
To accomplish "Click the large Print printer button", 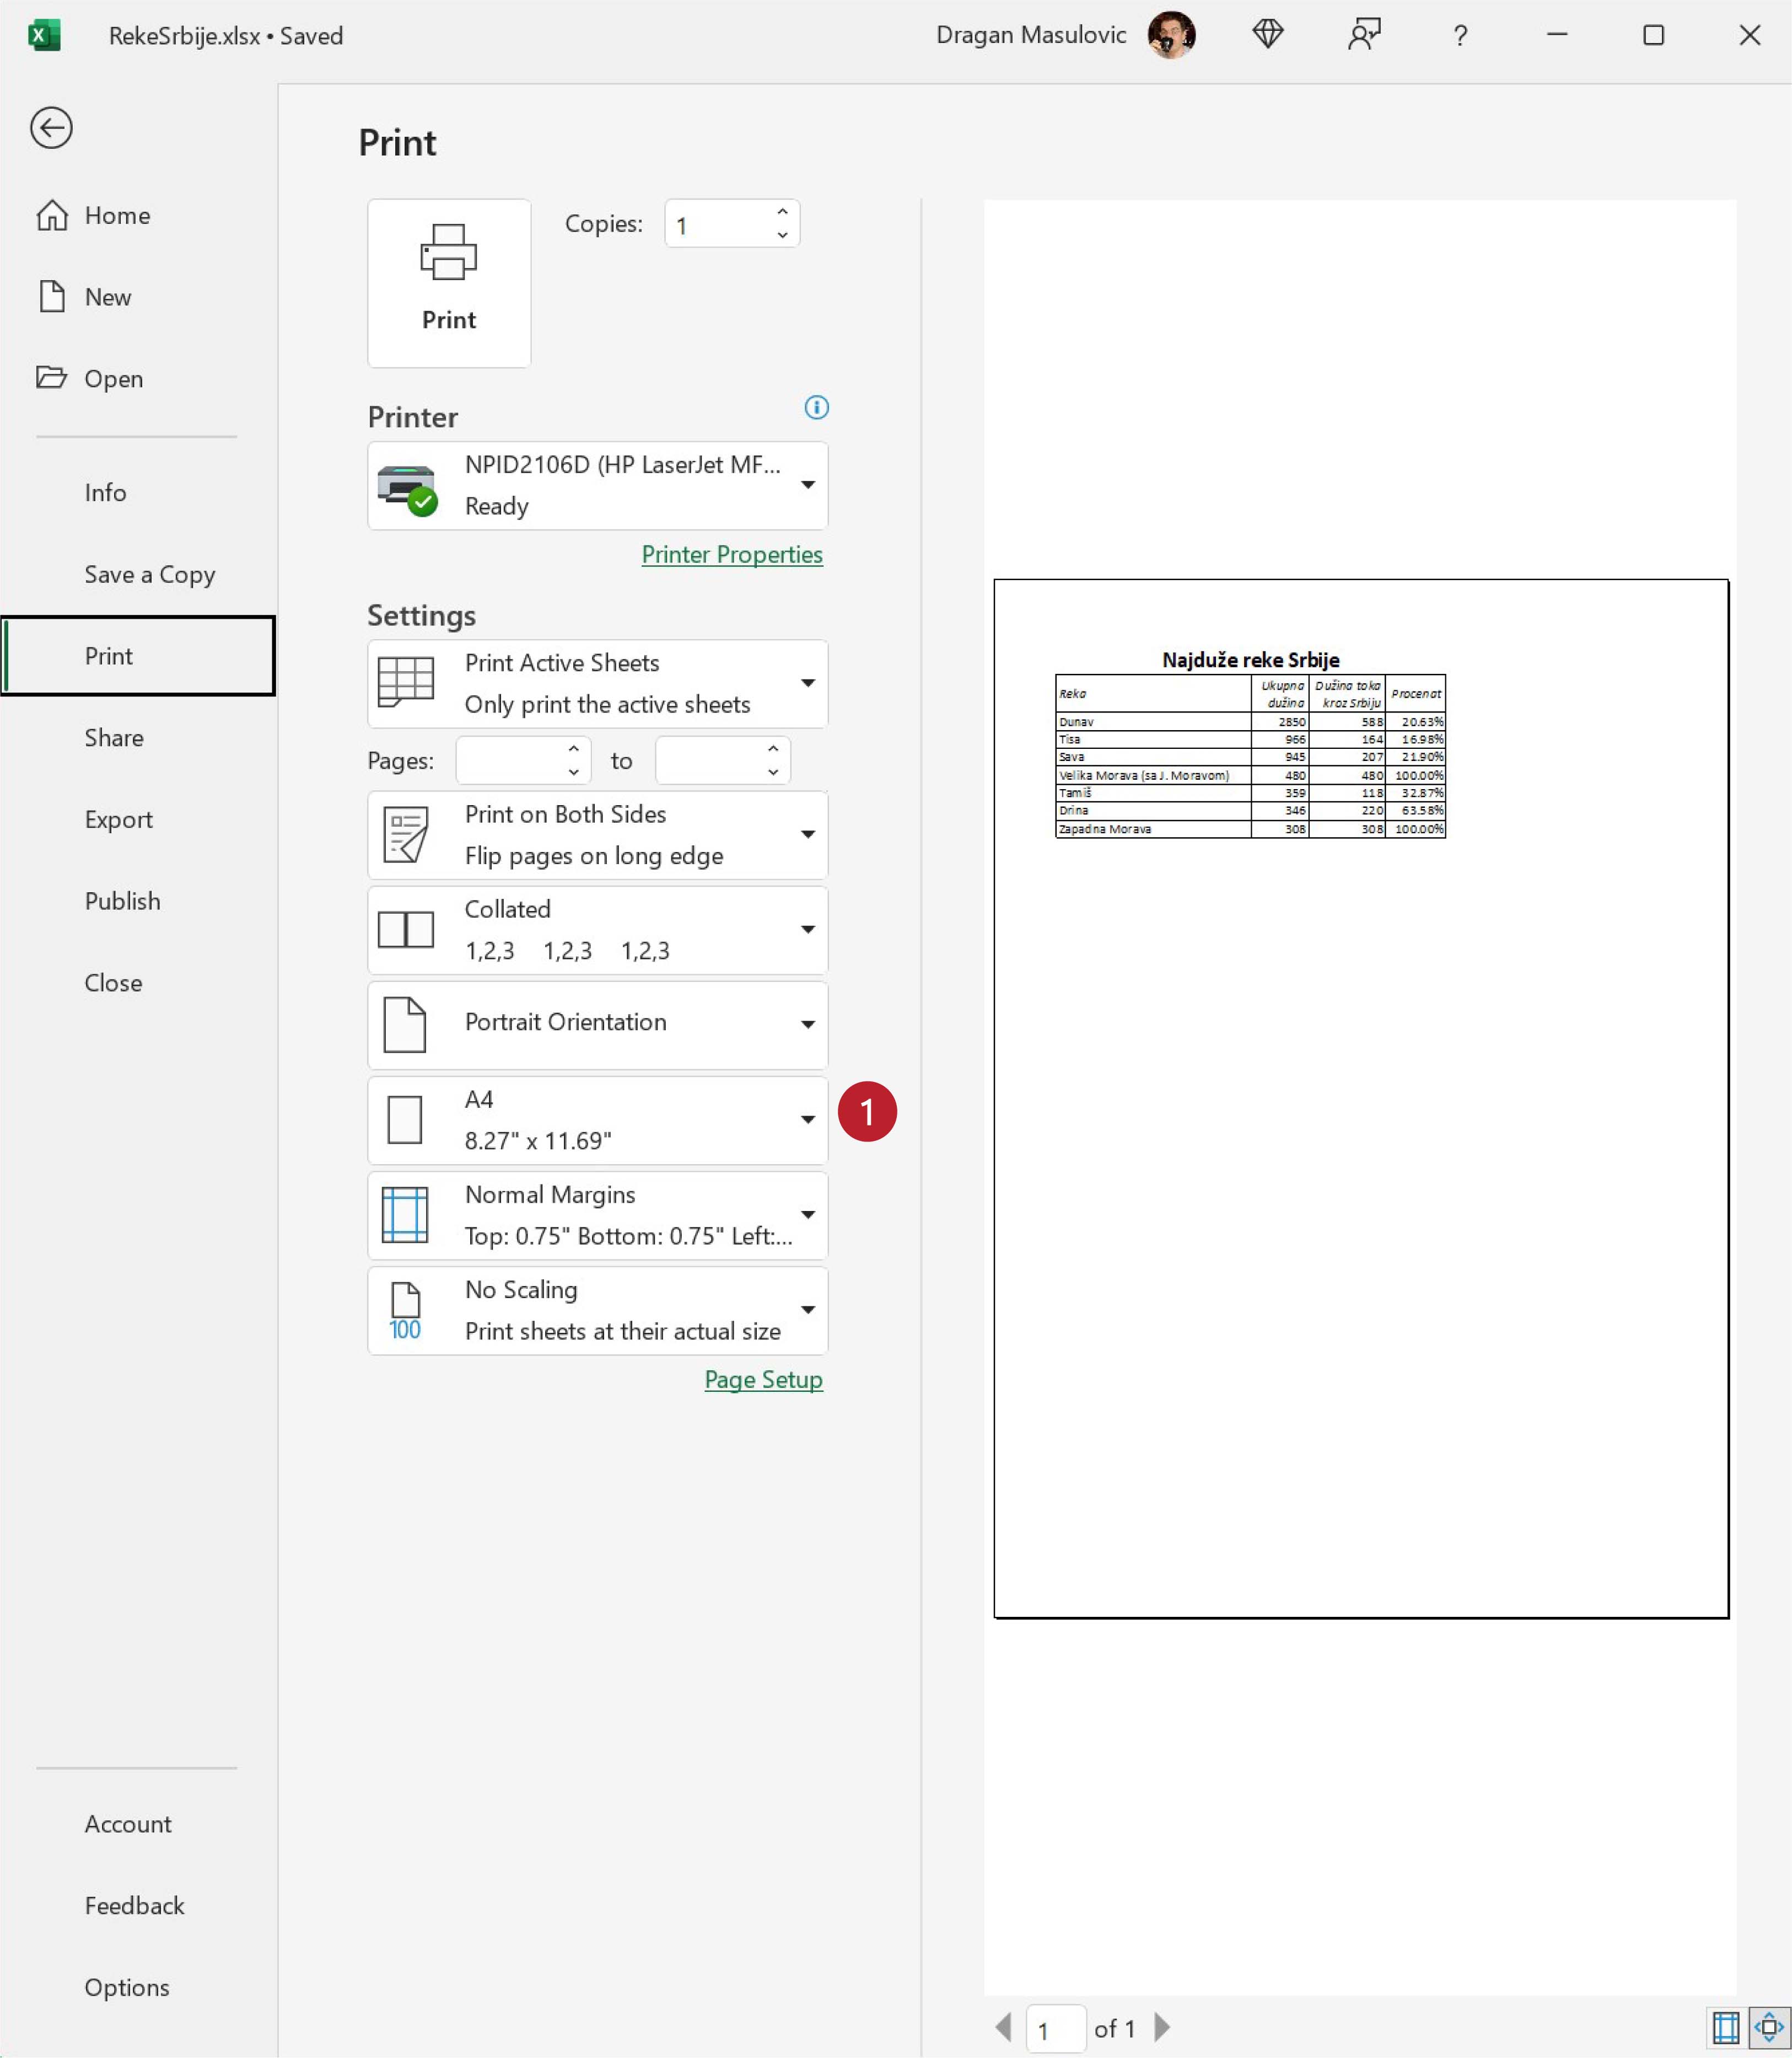I will 448,282.
